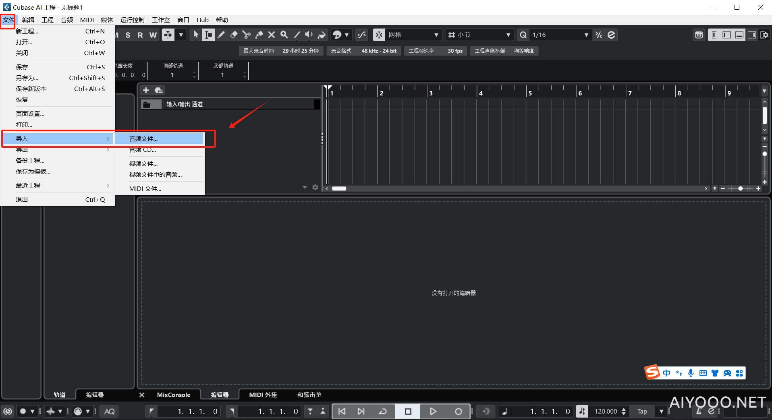Select 另存为... in the File menu
This screenshot has width=772, height=420.
click(x=58, y=78)
